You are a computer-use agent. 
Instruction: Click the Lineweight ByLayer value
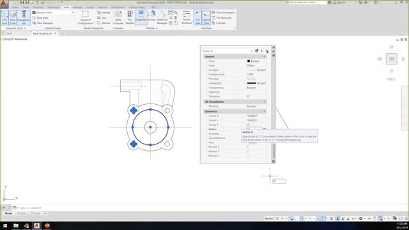pyautogui.click(x=257, y=83)
